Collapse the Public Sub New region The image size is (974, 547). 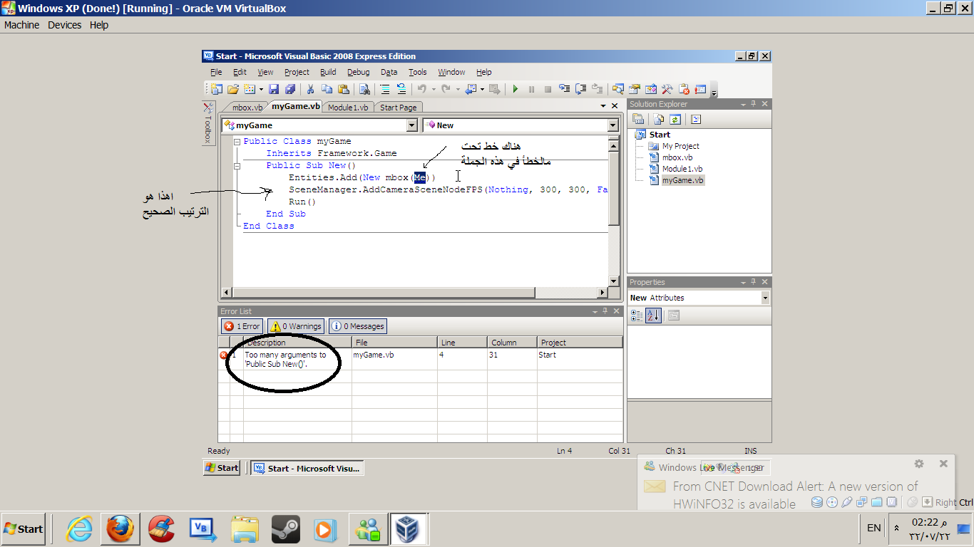pyautogui.click(x=237, y=166)
